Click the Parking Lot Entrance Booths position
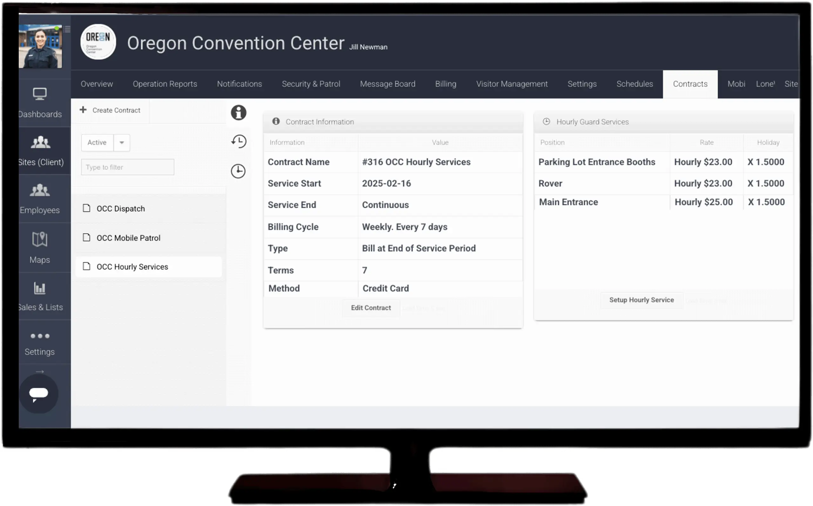The height and width of the screenshot is (506, 813). (x=597, y=162)
